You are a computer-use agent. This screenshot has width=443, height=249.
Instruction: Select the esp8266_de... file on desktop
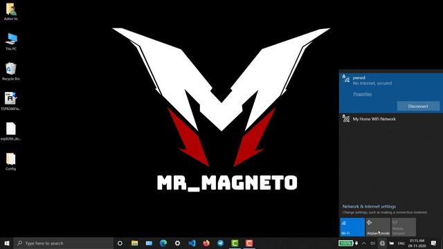11,131
